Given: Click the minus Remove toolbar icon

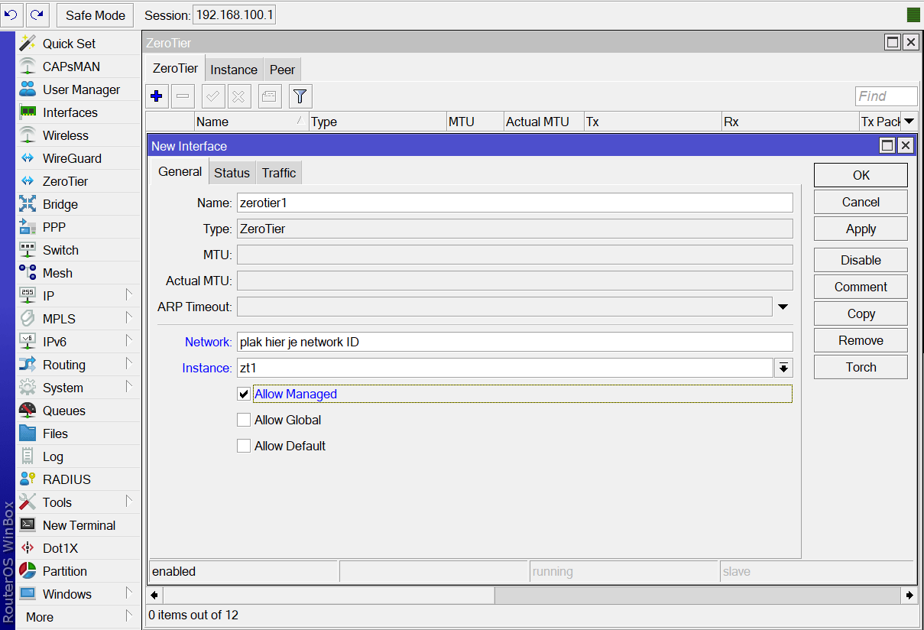Looking at the screenshot, I should click(183, 96).
